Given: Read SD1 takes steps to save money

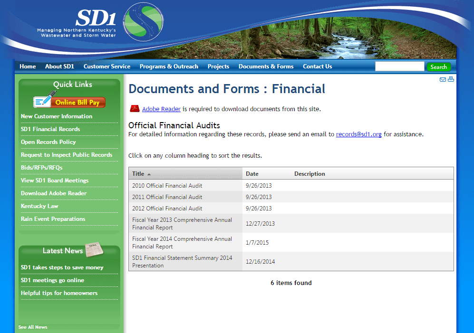Looking at the screenshot, I should tap(62, 267).
